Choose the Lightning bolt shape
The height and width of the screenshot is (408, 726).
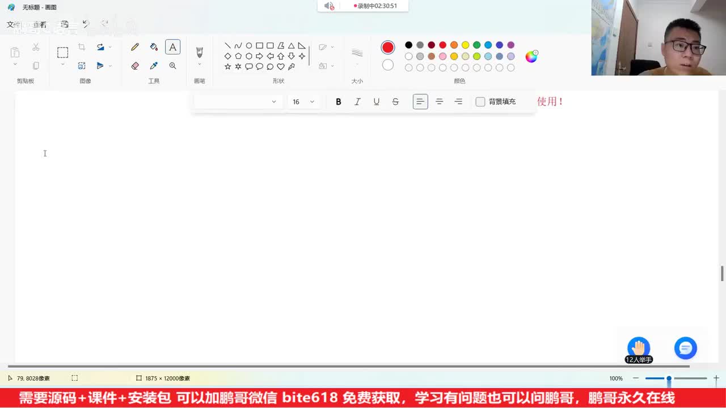tap(291, 66)
